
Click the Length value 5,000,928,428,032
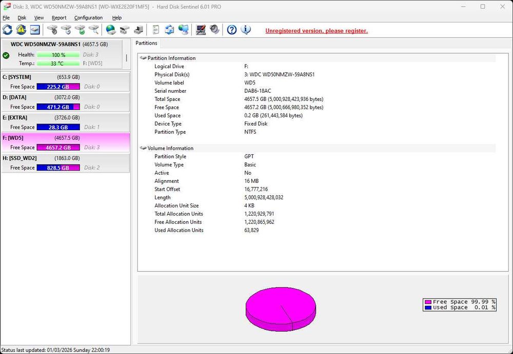click(x=264, y=197)
